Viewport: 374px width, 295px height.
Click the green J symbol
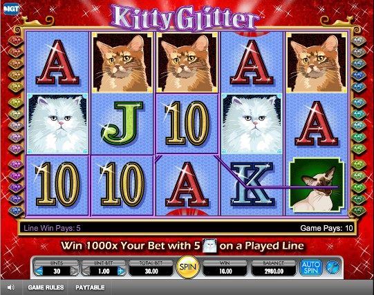122,123
